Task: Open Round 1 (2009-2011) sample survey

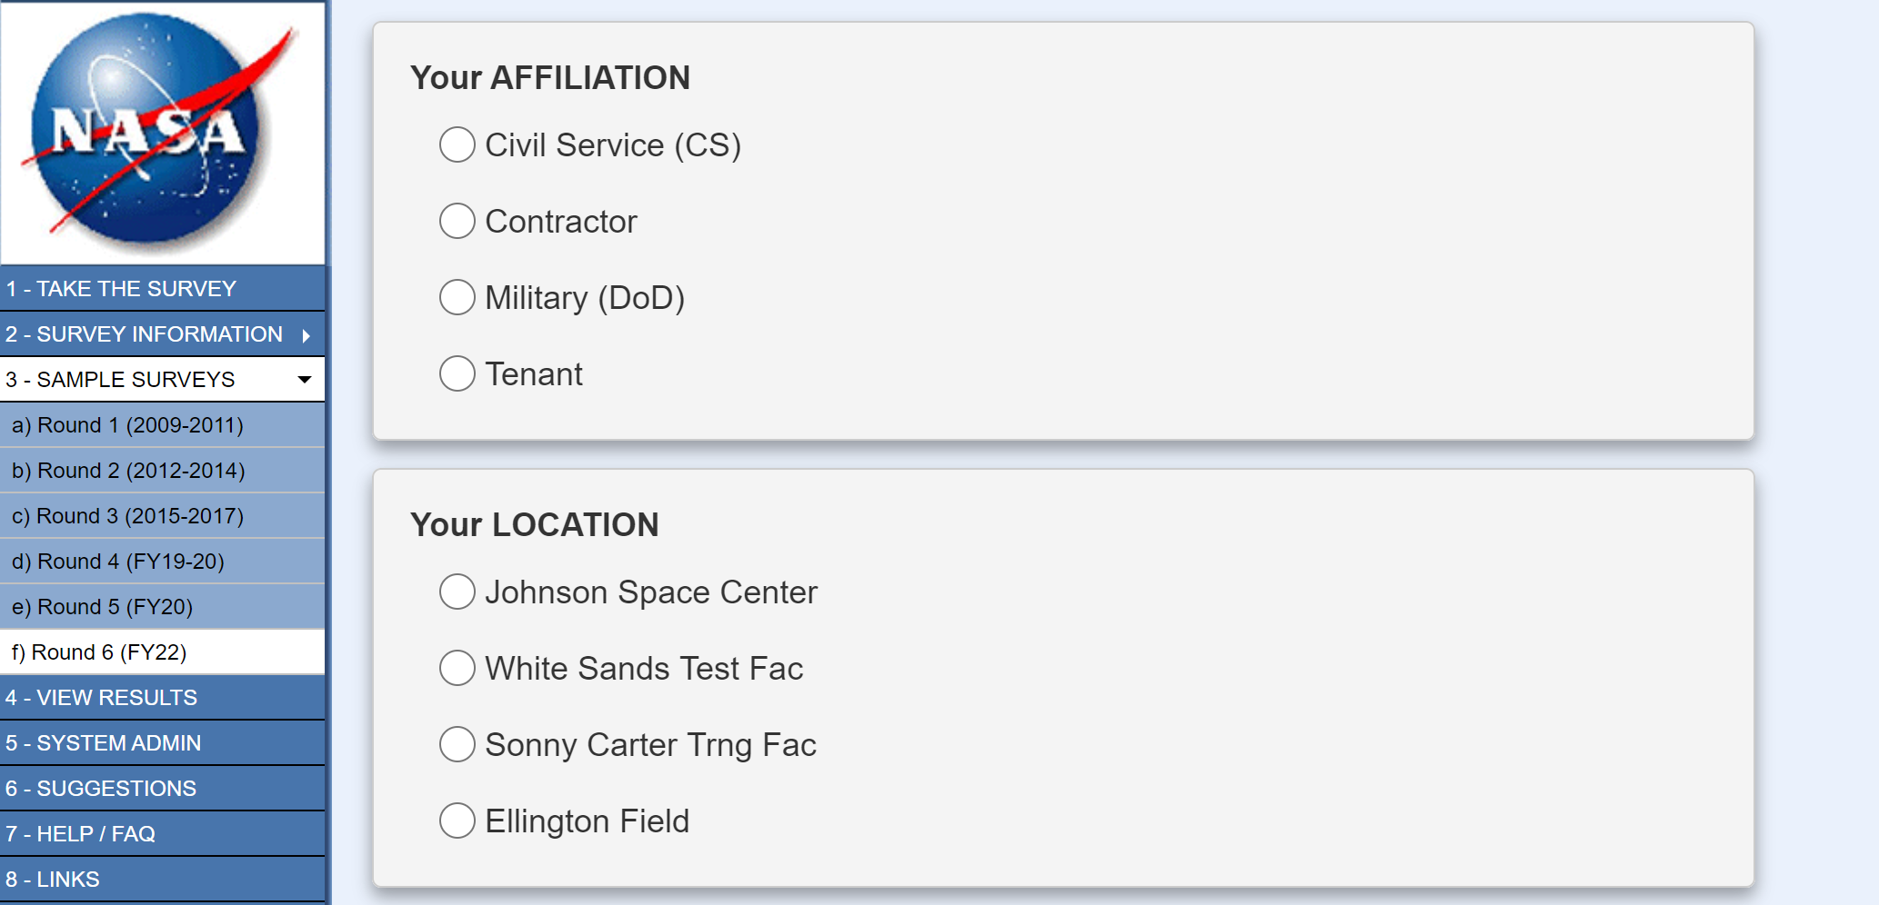Action: point(127,425)
